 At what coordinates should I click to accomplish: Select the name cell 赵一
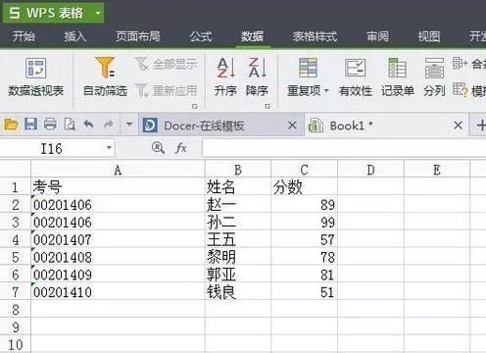click(x=238, y=205)
